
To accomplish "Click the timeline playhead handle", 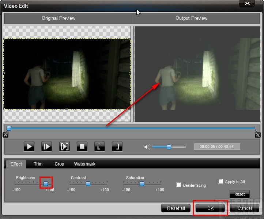I will click(9, 128).
